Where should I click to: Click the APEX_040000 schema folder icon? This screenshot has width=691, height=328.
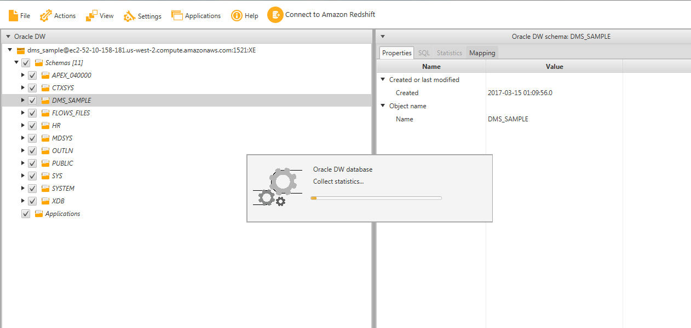45,75
